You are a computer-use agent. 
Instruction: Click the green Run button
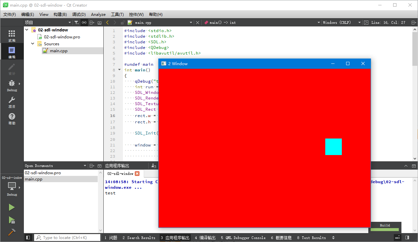click(x=12, y=207)
